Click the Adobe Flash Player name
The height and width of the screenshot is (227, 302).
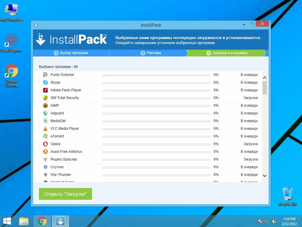(66, 90)
